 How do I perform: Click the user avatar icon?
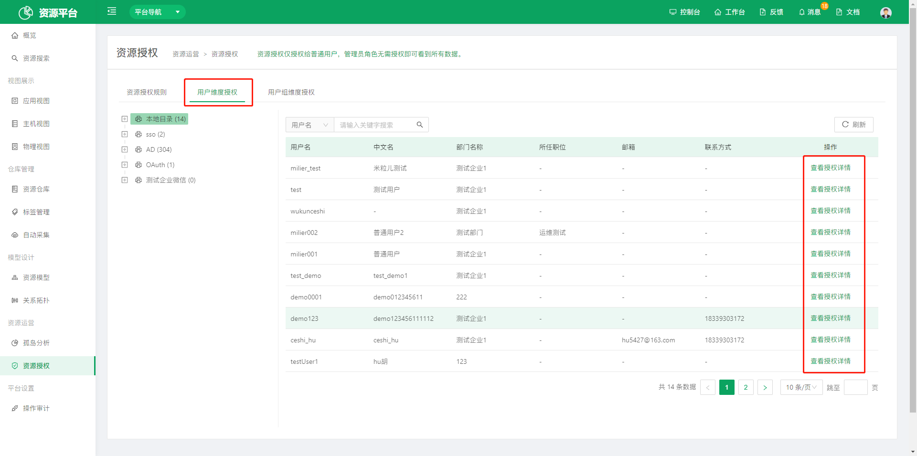[885, 12]
